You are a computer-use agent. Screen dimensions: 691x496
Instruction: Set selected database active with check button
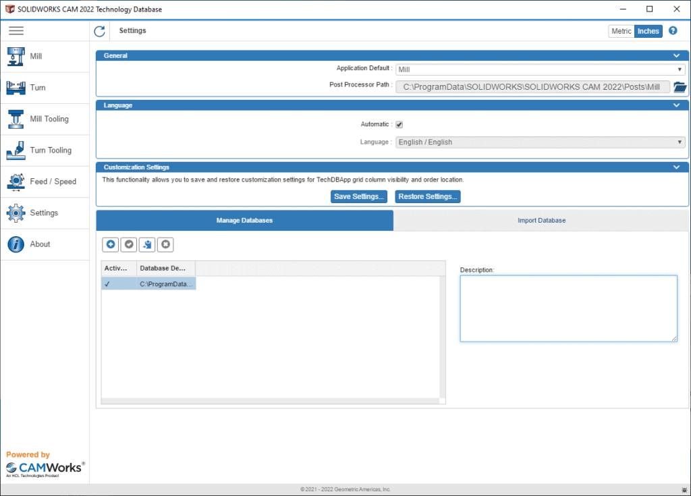point(129,244)
